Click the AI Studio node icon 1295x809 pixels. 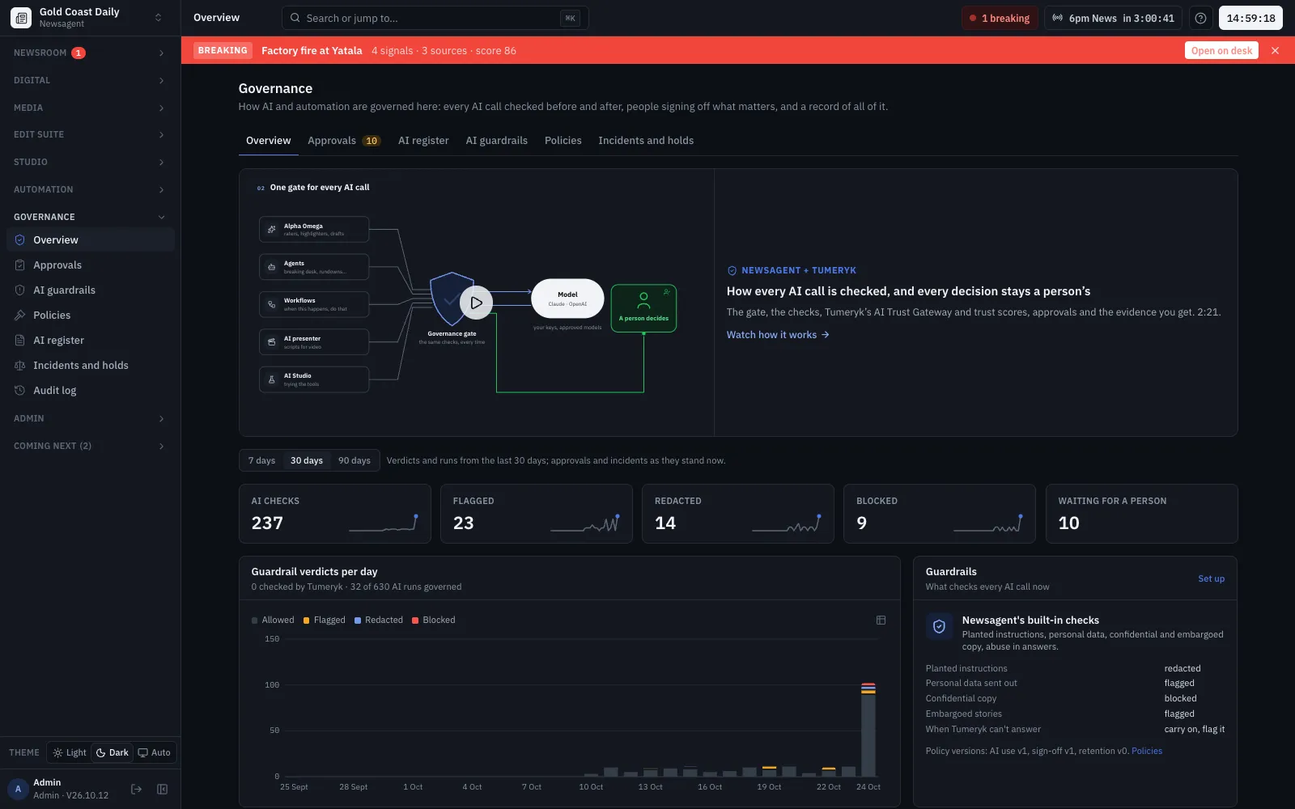[272, 379]
